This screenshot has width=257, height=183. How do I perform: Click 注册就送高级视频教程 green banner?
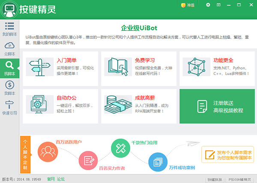[x=217, y=106]
